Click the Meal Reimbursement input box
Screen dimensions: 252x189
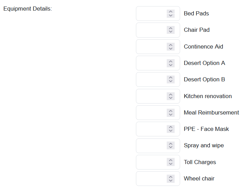coord(151,112)
